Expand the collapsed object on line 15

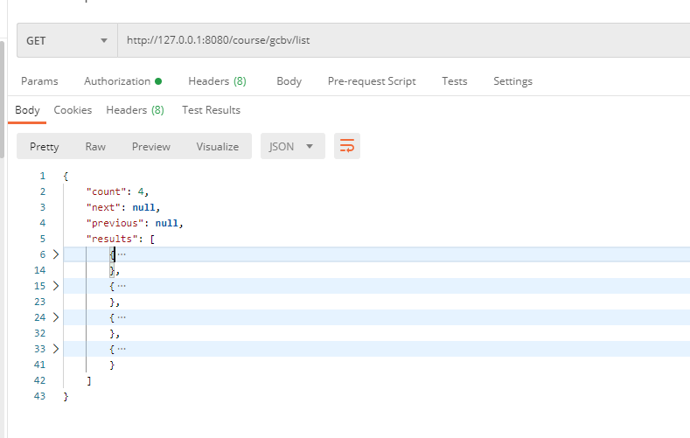56,286
